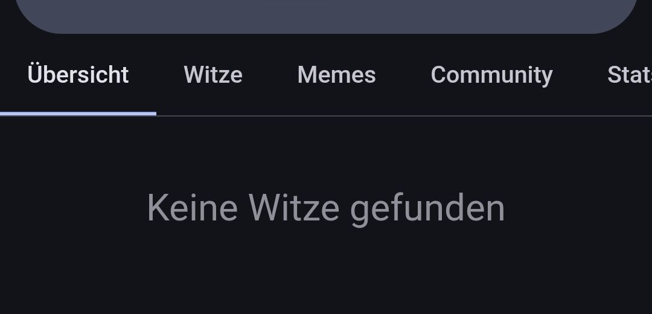Click the tab bar gap between Memes and Community

pos(403,75)
